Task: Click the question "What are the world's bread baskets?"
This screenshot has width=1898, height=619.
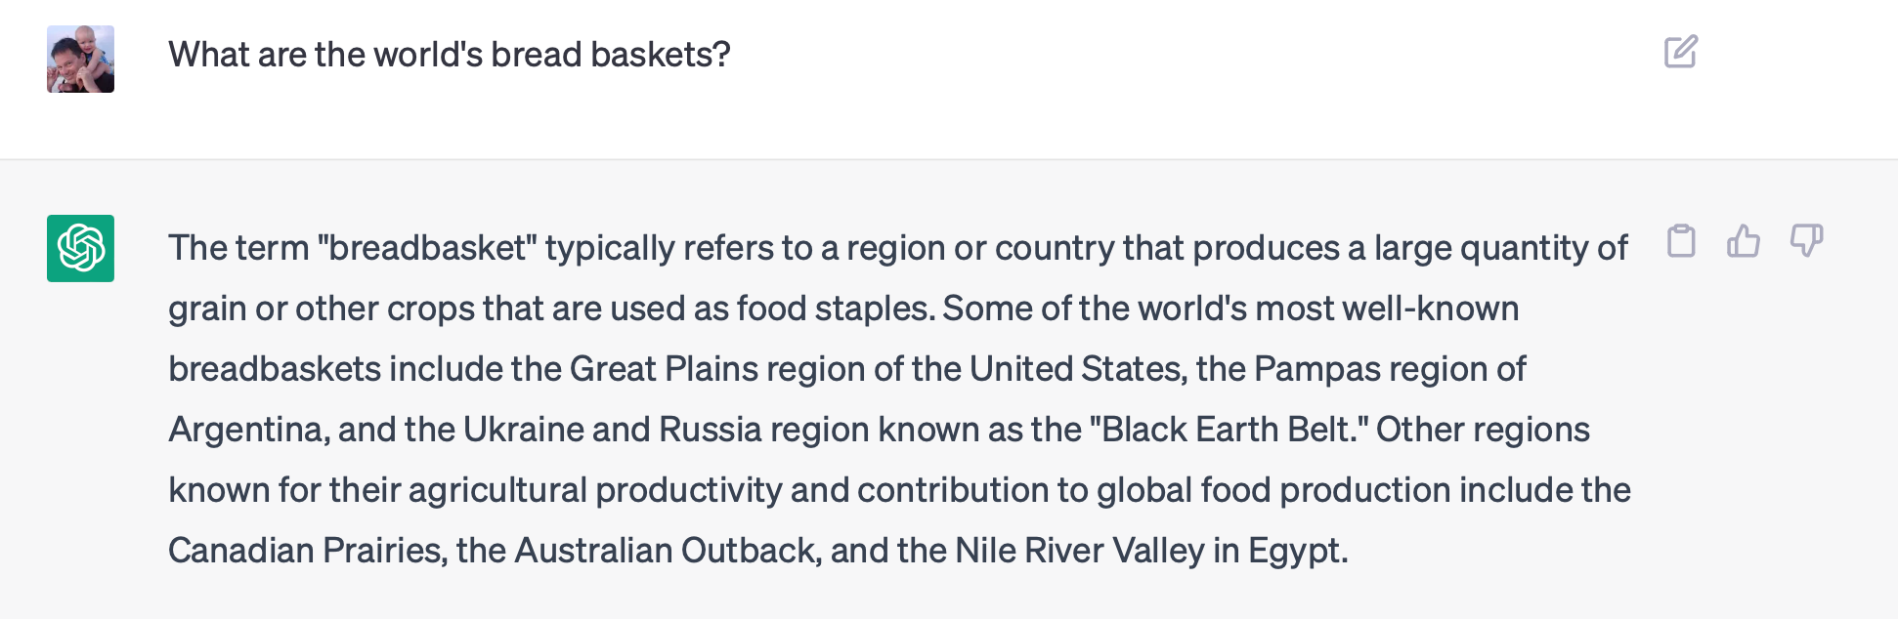Action: [450, 55]
